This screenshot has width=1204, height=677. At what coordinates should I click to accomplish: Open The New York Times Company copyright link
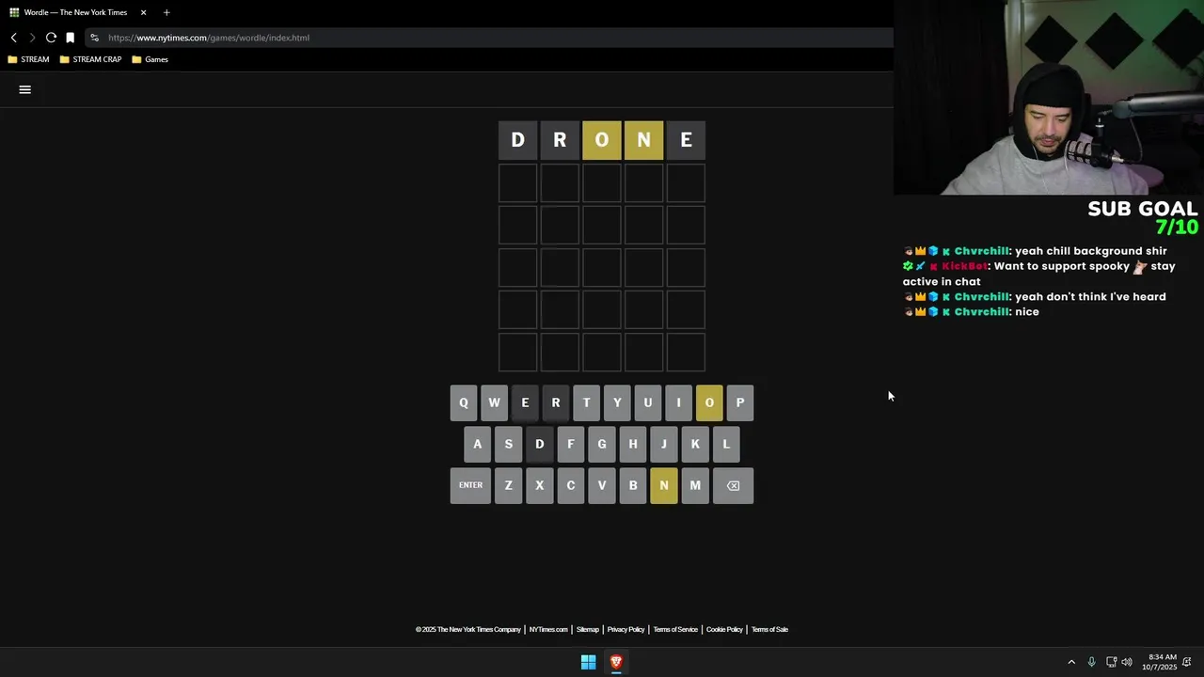coord(467,629)
